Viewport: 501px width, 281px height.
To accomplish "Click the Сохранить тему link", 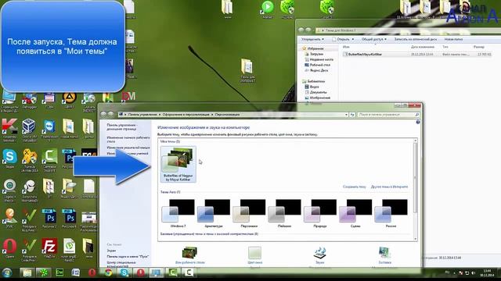I will tap(354, 187).
